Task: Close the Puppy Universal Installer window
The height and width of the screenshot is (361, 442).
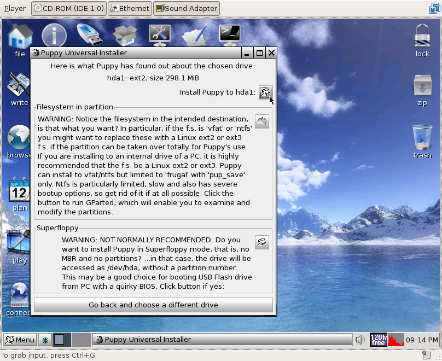Action: click(x=271, y=53)
